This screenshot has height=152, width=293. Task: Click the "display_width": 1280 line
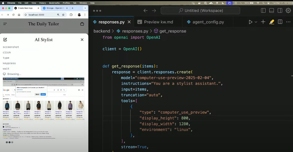tap(165, 124)
